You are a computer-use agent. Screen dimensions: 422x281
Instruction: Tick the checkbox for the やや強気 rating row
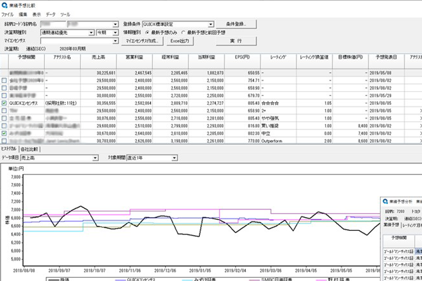tap(4, 118)
